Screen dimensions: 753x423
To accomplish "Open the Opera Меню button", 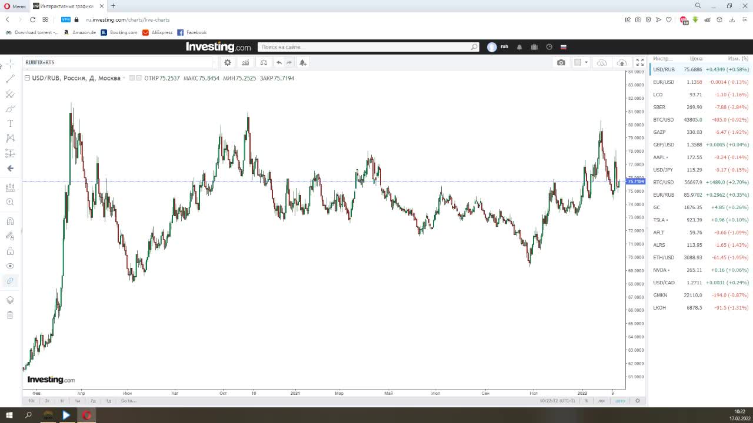I will (15, 6).
